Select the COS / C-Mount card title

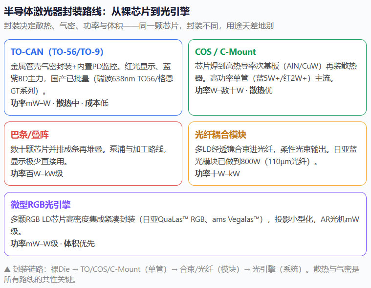(x=225, y=52)
